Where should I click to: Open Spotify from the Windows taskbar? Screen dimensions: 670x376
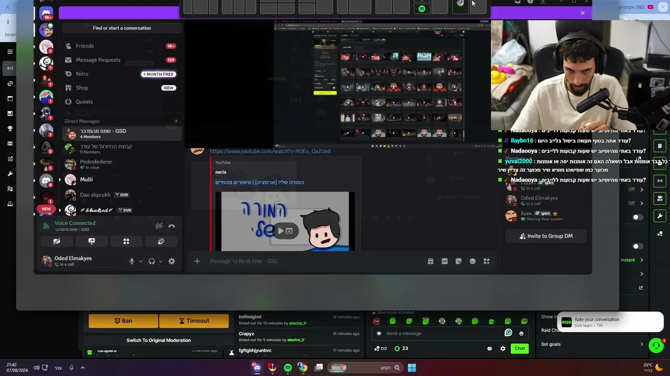[x=288, y=368]
